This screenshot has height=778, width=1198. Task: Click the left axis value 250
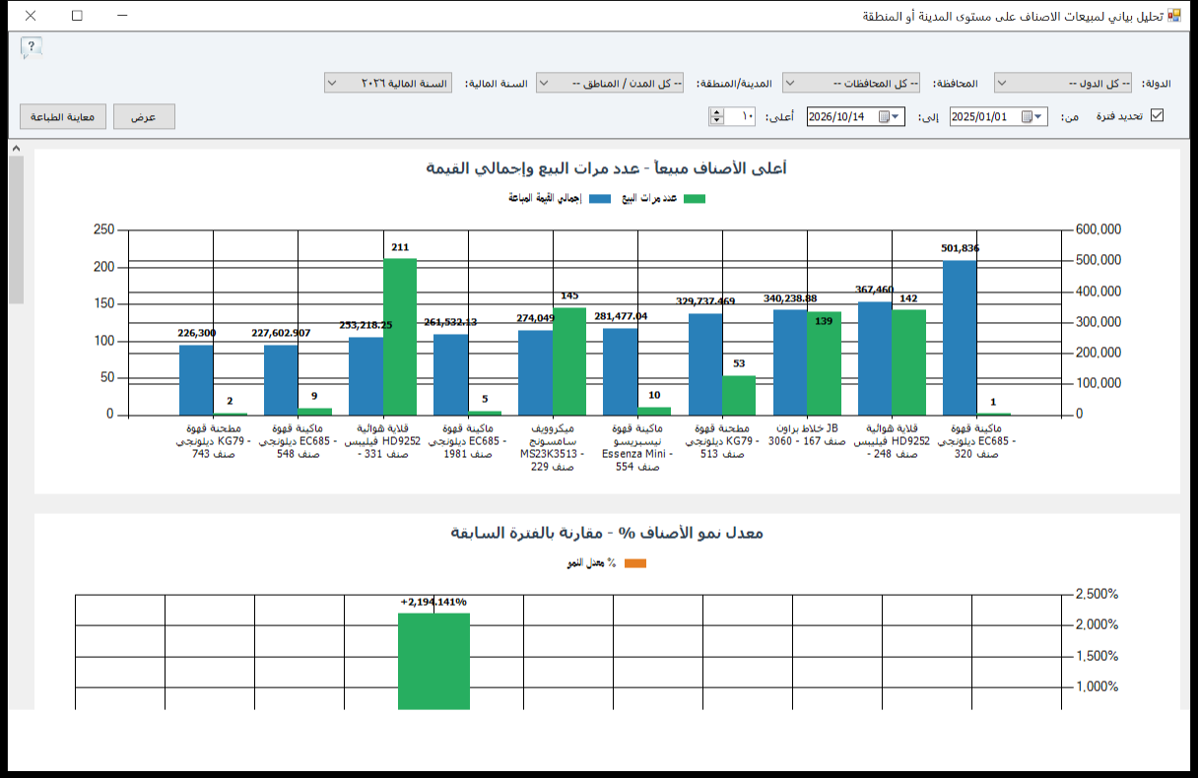click(x=103, y=229)
